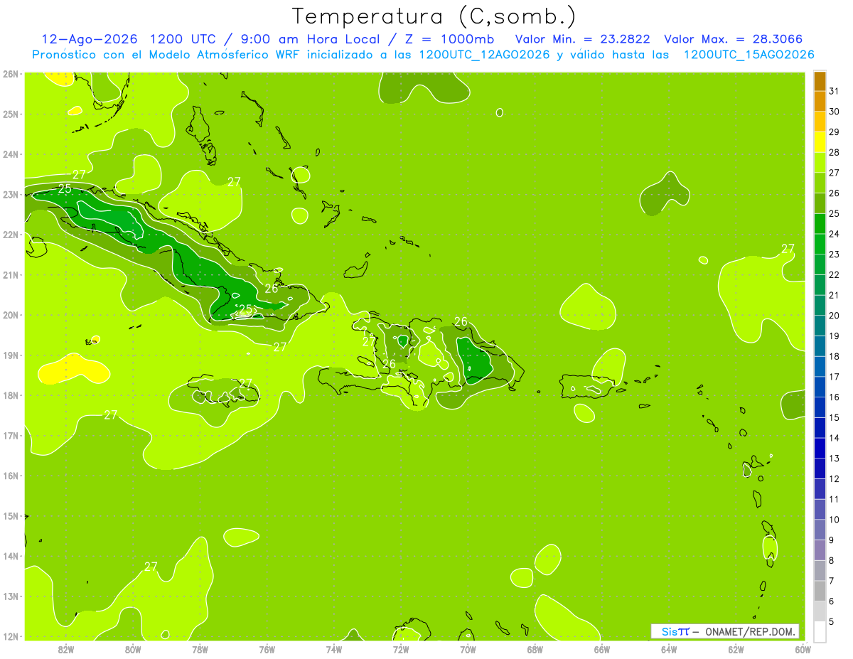The height and width of the screenshot is (659, 853).
Task: Click the '13N' latitude label
Action: click(10, 596)
